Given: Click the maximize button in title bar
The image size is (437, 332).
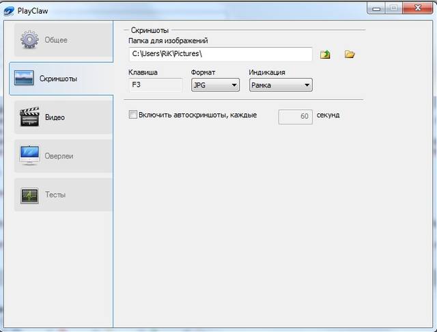Looking at the screenshot, I should tap(393, 8).
